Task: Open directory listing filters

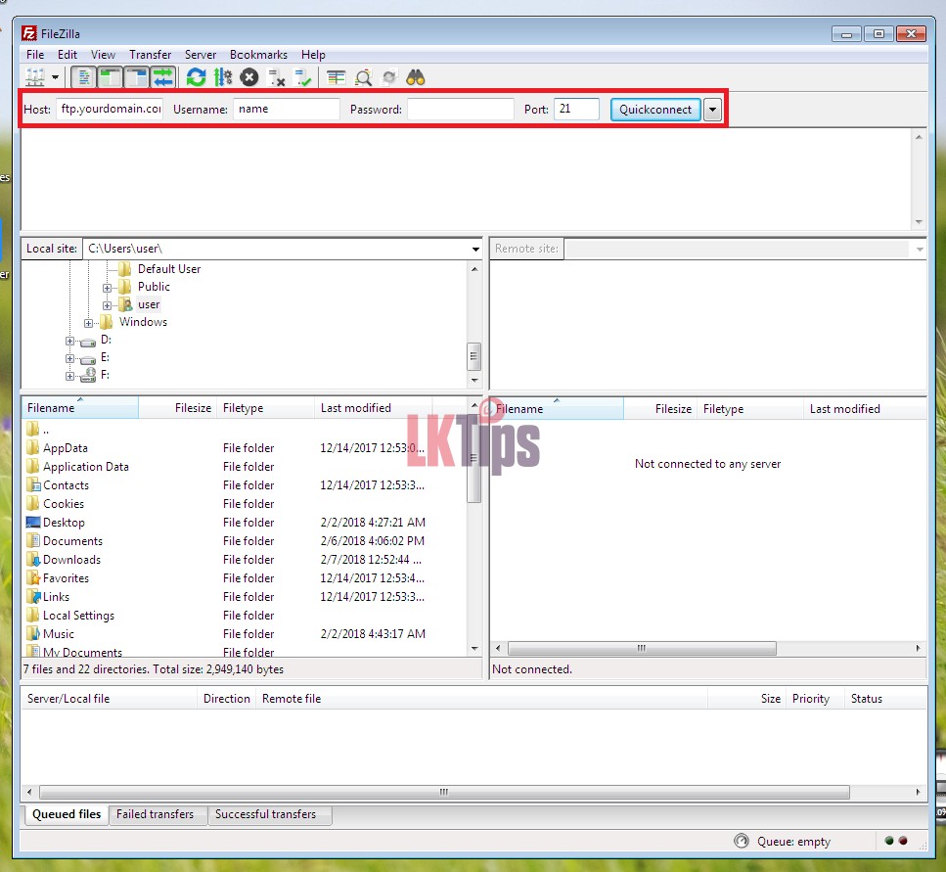Action: click(337, 77)
